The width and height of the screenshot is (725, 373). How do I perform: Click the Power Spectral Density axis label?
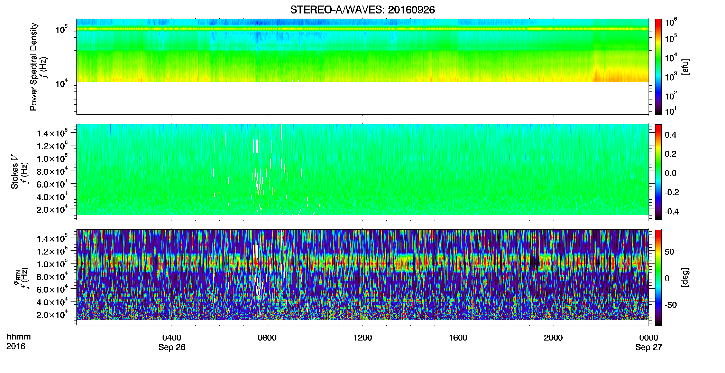tap(34, 67)
